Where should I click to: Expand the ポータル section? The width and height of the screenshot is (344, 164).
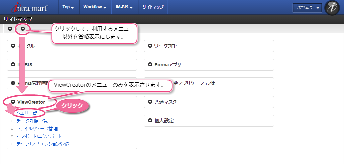[13, 46]
